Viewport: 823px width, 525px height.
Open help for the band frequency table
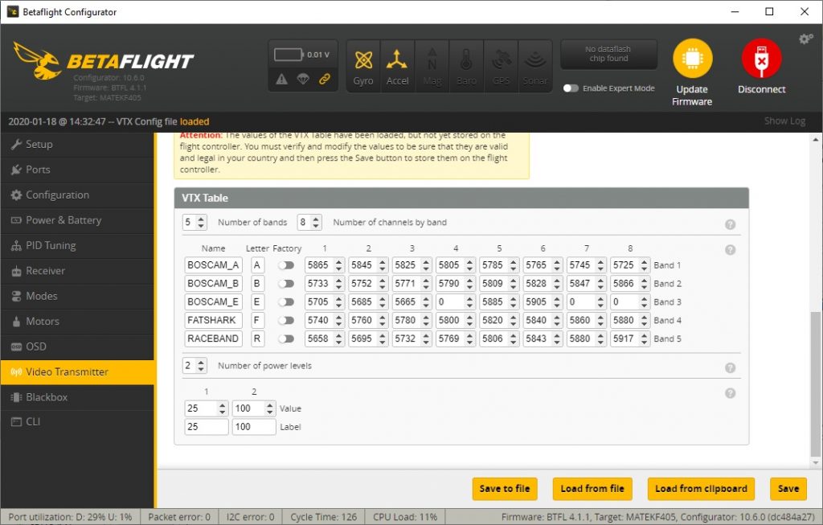pos(730,250)
